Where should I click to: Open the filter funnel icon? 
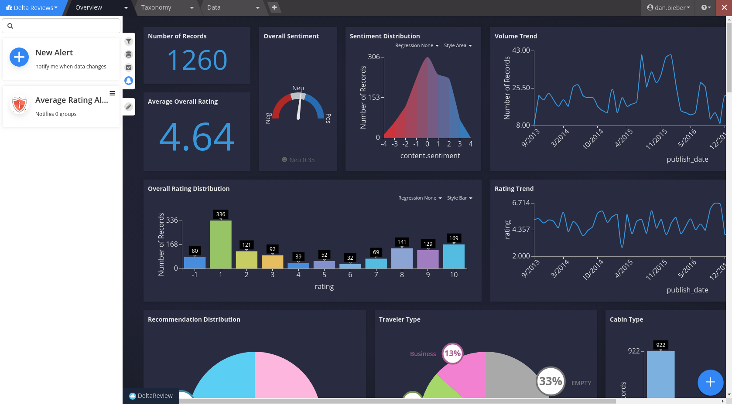tap(129, 41)
